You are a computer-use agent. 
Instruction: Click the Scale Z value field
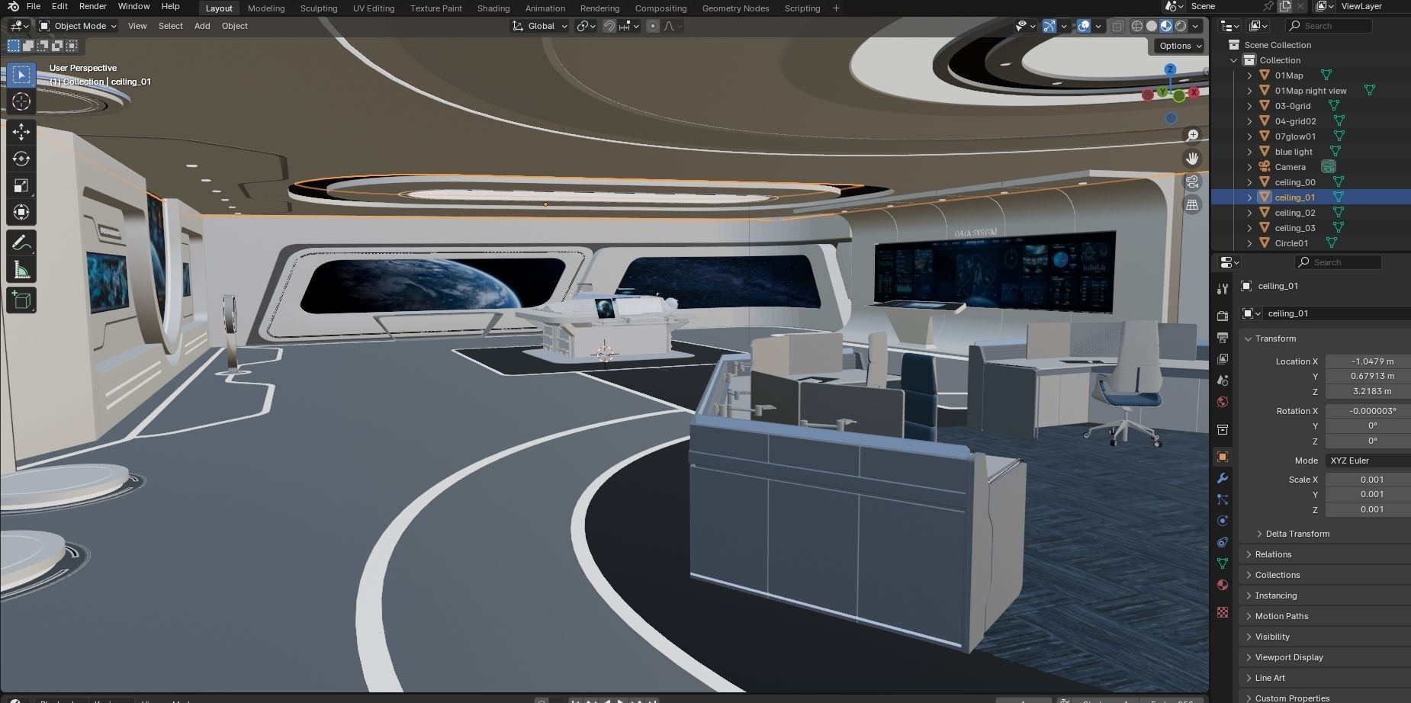(x=1368, y=509)
